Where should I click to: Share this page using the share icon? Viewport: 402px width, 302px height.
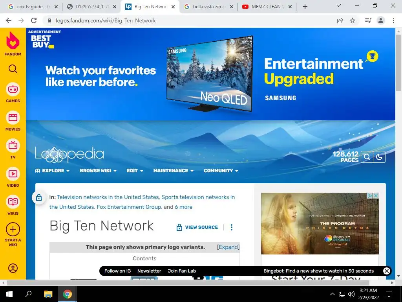pyautogui.click(x=340, y=20)
